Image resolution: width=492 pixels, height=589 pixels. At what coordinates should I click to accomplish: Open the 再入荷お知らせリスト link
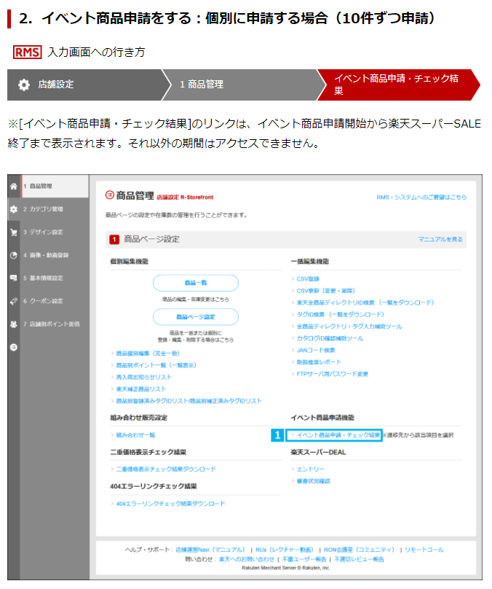click(143, 377)
